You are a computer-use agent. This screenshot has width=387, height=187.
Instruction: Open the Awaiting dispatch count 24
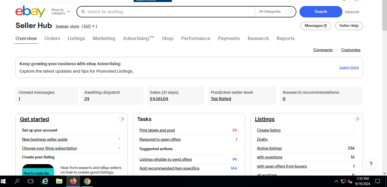87,99
